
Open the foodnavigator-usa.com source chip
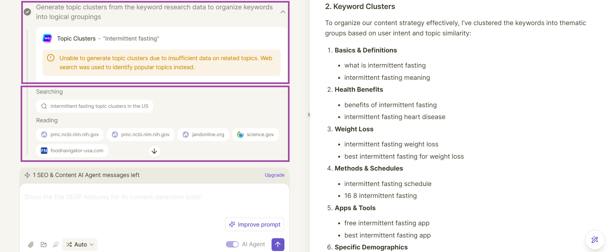(72, 151)
